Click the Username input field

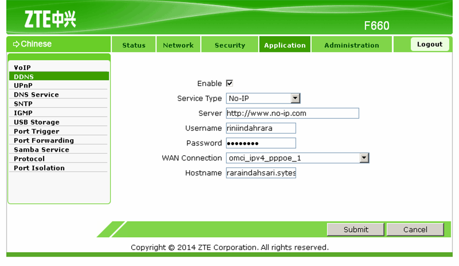(261, 128)
